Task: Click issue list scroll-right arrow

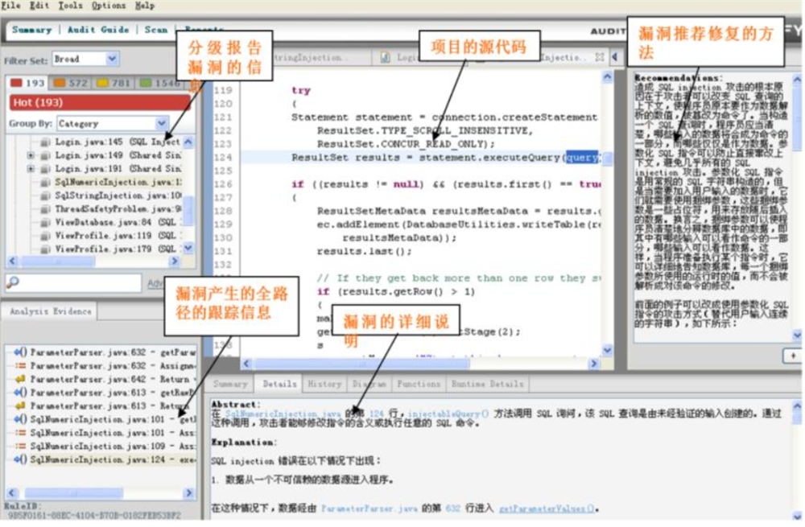Action: point(174,261)
